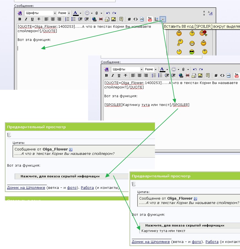Image resolution: width=240 pixels, height=249 pixels.
Task: Click the # code icon in the empty-message editor
Action: pyautogui.click(x=129, y=19)
